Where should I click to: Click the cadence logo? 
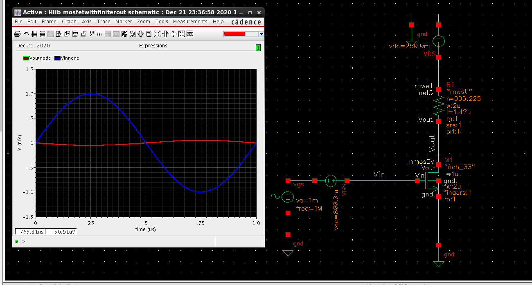246,22
